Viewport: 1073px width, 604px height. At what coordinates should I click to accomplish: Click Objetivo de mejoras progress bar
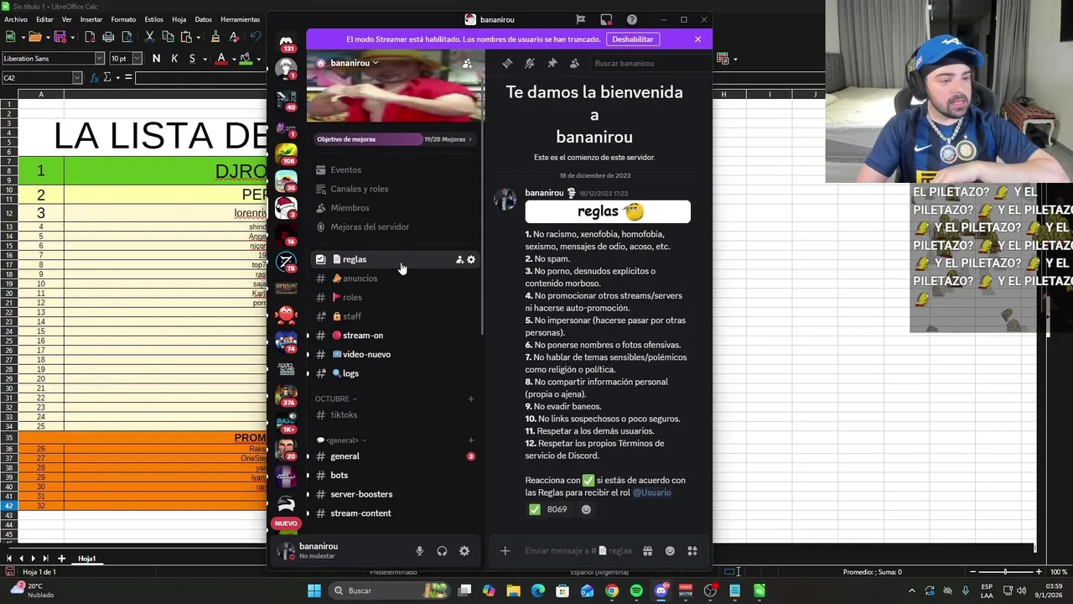[394, 139]
